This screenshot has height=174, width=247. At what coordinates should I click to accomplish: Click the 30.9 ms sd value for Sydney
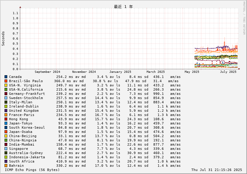(138, 153)
